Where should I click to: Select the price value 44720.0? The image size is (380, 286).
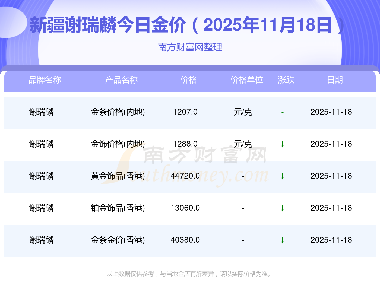point(185,176)
